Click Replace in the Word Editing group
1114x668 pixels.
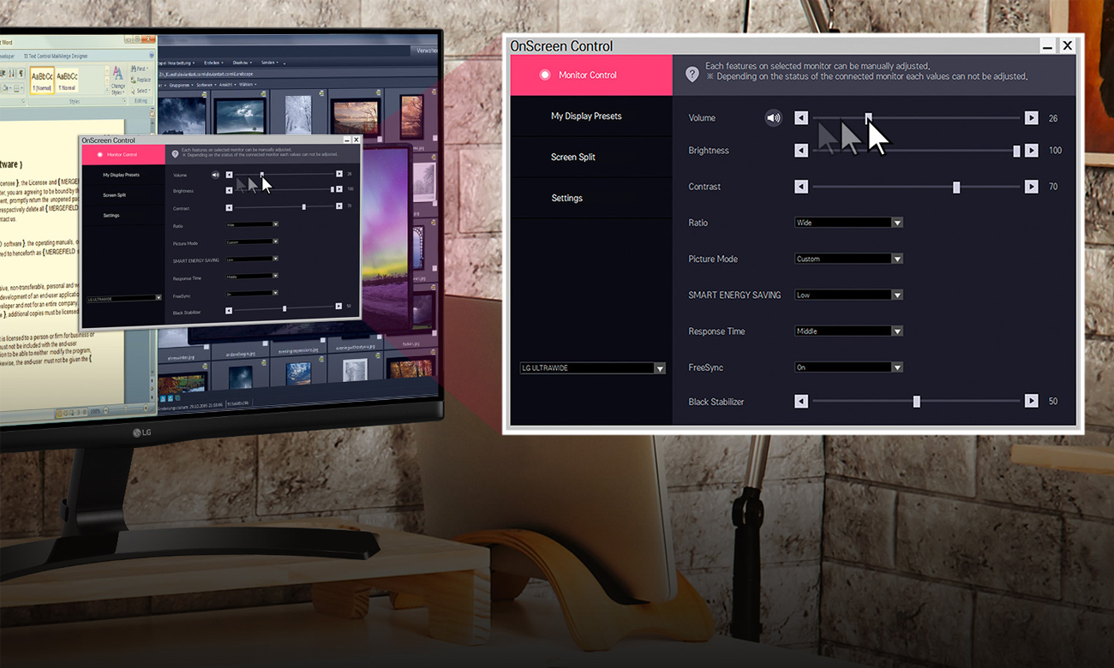click(x=141, y=80)
